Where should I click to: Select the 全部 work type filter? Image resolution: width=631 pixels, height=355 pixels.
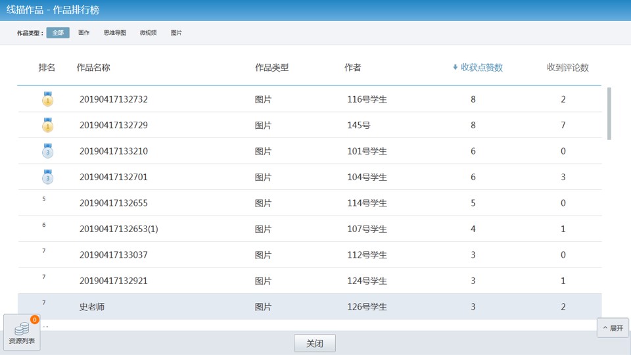click(x=58, y=33)
